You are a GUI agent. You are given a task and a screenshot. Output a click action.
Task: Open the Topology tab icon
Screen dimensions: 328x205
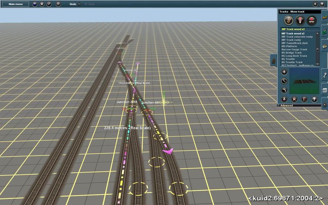click(x=325, y=17)
